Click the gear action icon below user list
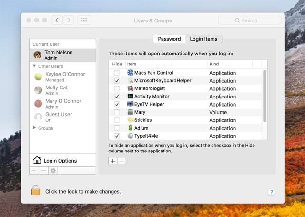This screenshot has width=305, height=217. (53, 171)
